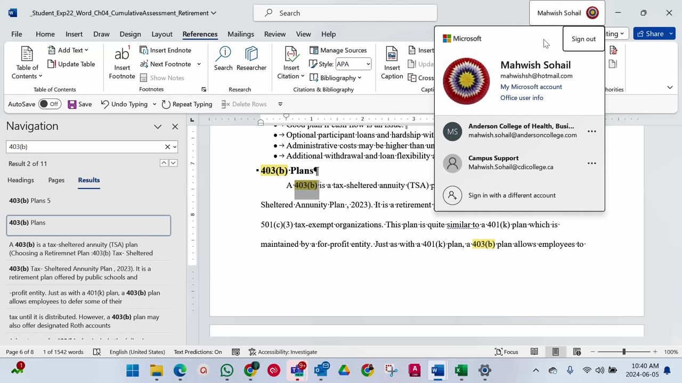
Task: Adjust the zoom slider handle
Action: click(623, 352)
